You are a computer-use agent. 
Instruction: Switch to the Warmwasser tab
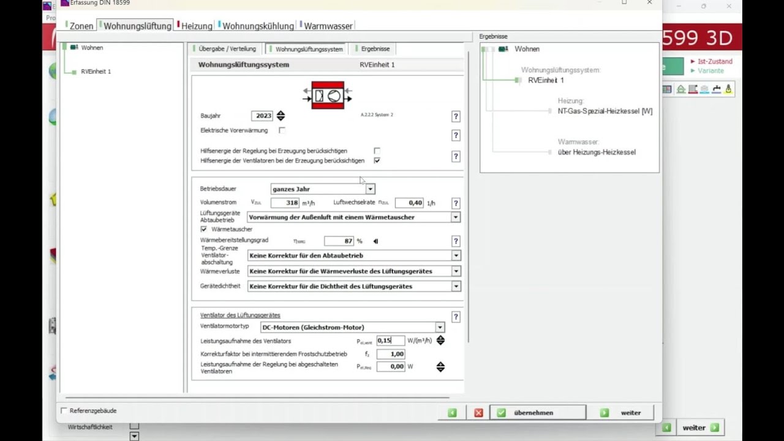point(326,26)
